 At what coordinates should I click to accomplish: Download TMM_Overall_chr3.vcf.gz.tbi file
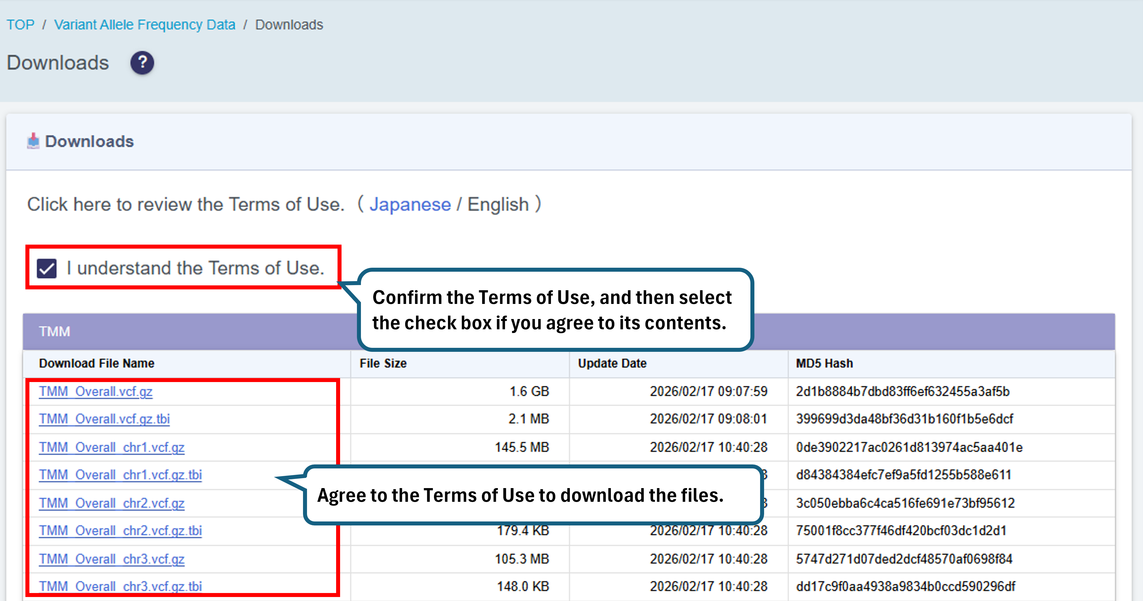pyautogui.click(x=120, y=586)
